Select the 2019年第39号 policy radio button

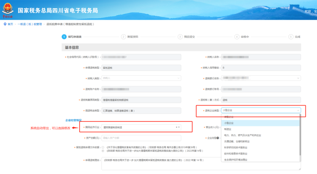point(103,147)
